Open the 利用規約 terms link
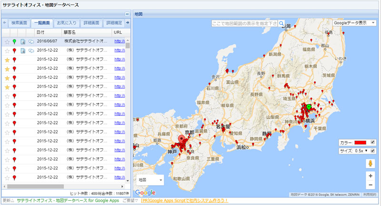 coord(370,195)
